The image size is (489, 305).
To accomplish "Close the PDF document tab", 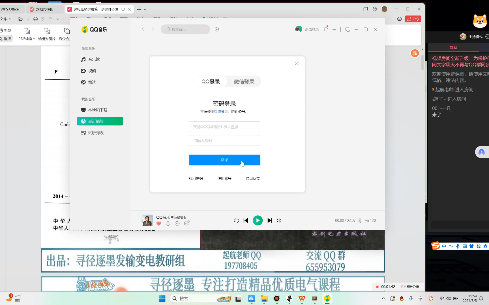I will [129, 9].
